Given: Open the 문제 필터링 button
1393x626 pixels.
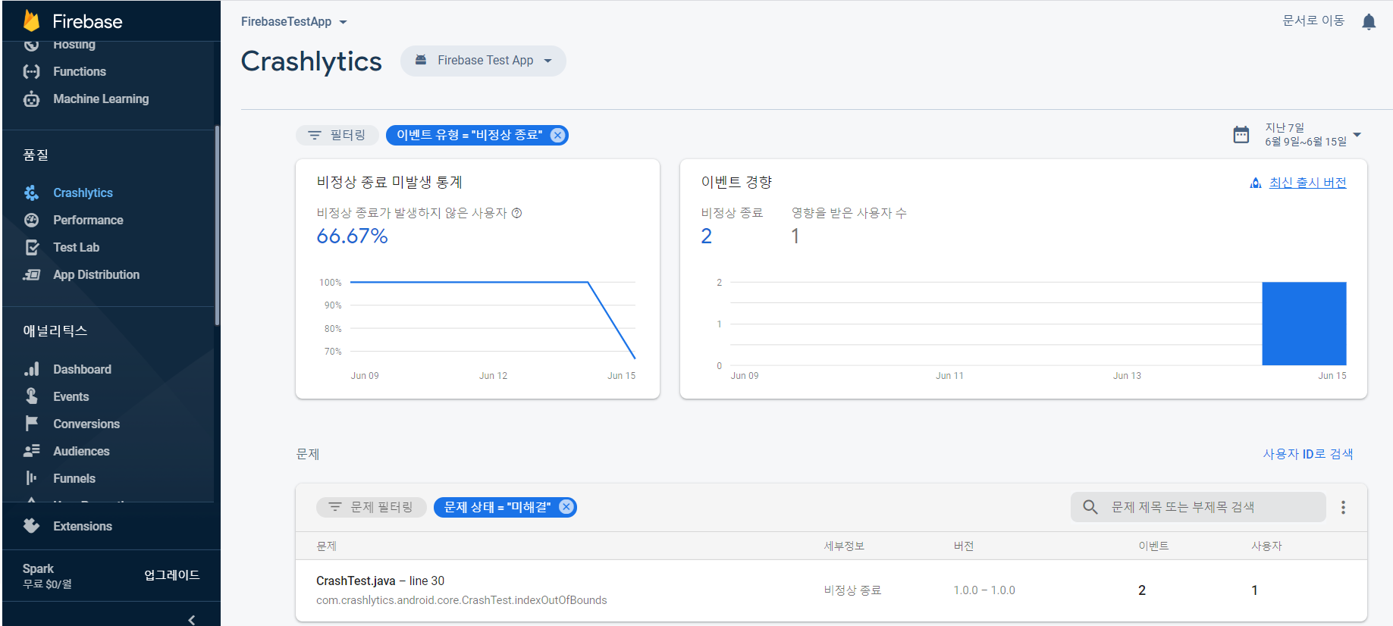Looking at the screenshot, I should point(372,507).
